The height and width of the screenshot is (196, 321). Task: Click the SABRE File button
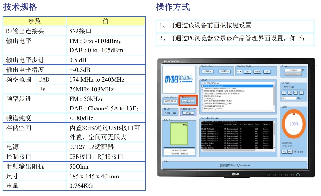(x=224, y=72)
